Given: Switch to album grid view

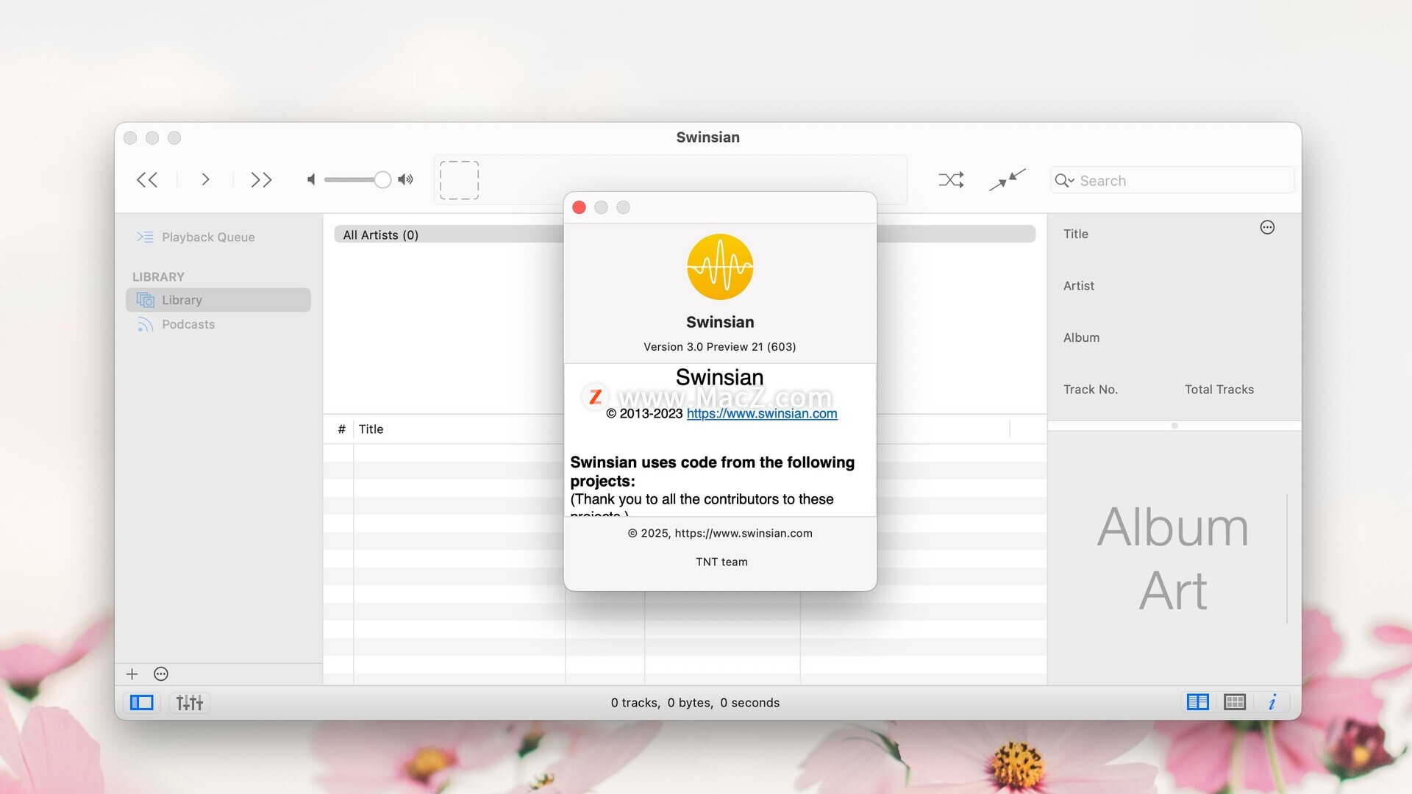Looking at the screenshot, I should point(1235,703).
